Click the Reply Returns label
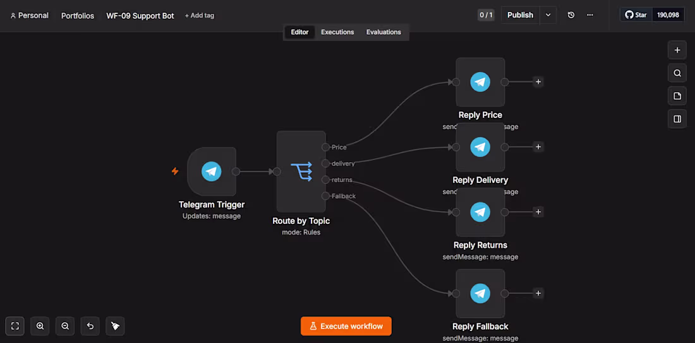The image size is (695, 343). (x=480, y=245)
